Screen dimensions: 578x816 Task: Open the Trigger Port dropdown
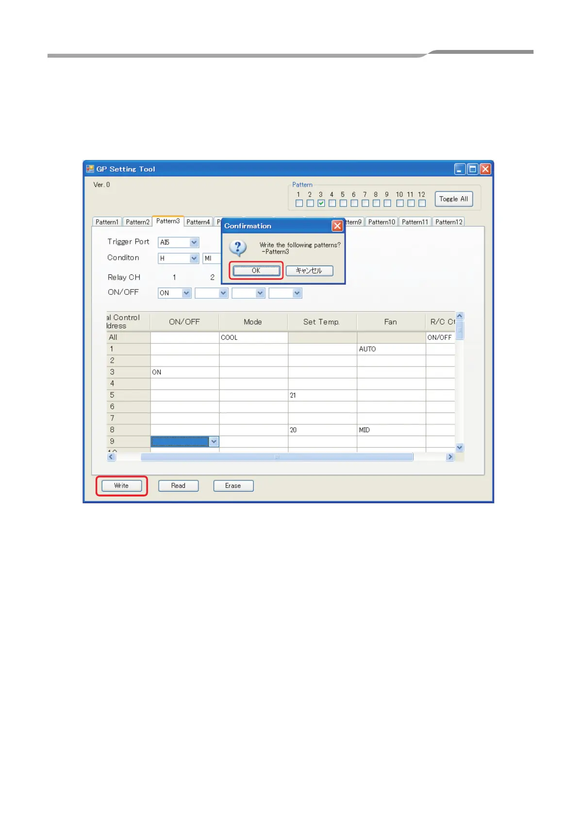[x=194, y=242]
